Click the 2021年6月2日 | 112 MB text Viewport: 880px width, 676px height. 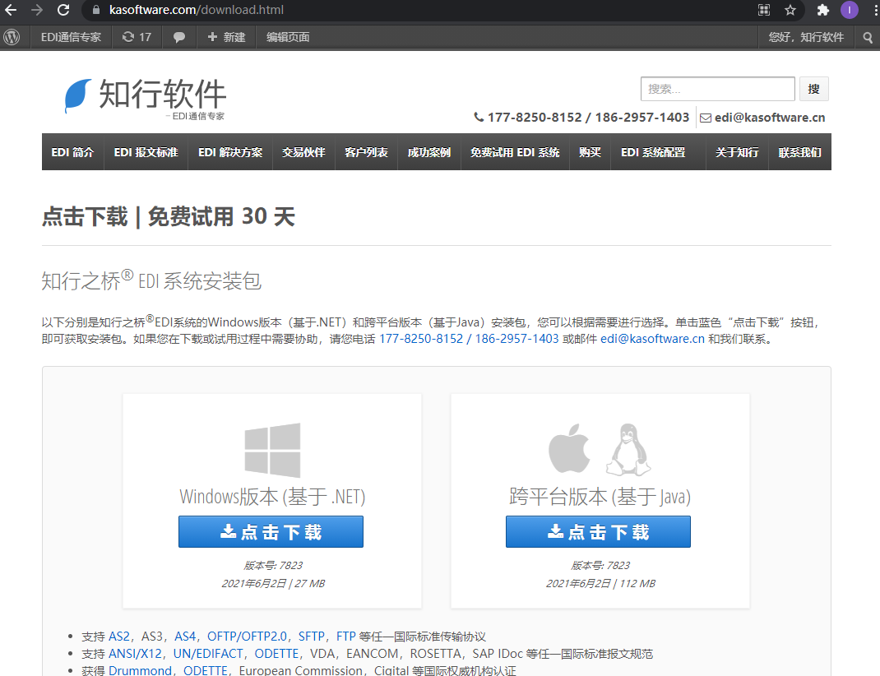tap(600, 583)
